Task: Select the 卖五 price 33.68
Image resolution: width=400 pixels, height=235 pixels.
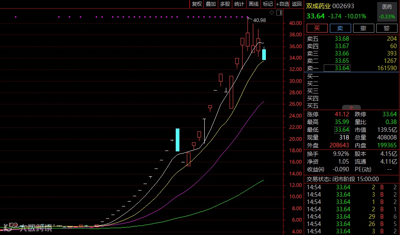Action: pos(342,39)
